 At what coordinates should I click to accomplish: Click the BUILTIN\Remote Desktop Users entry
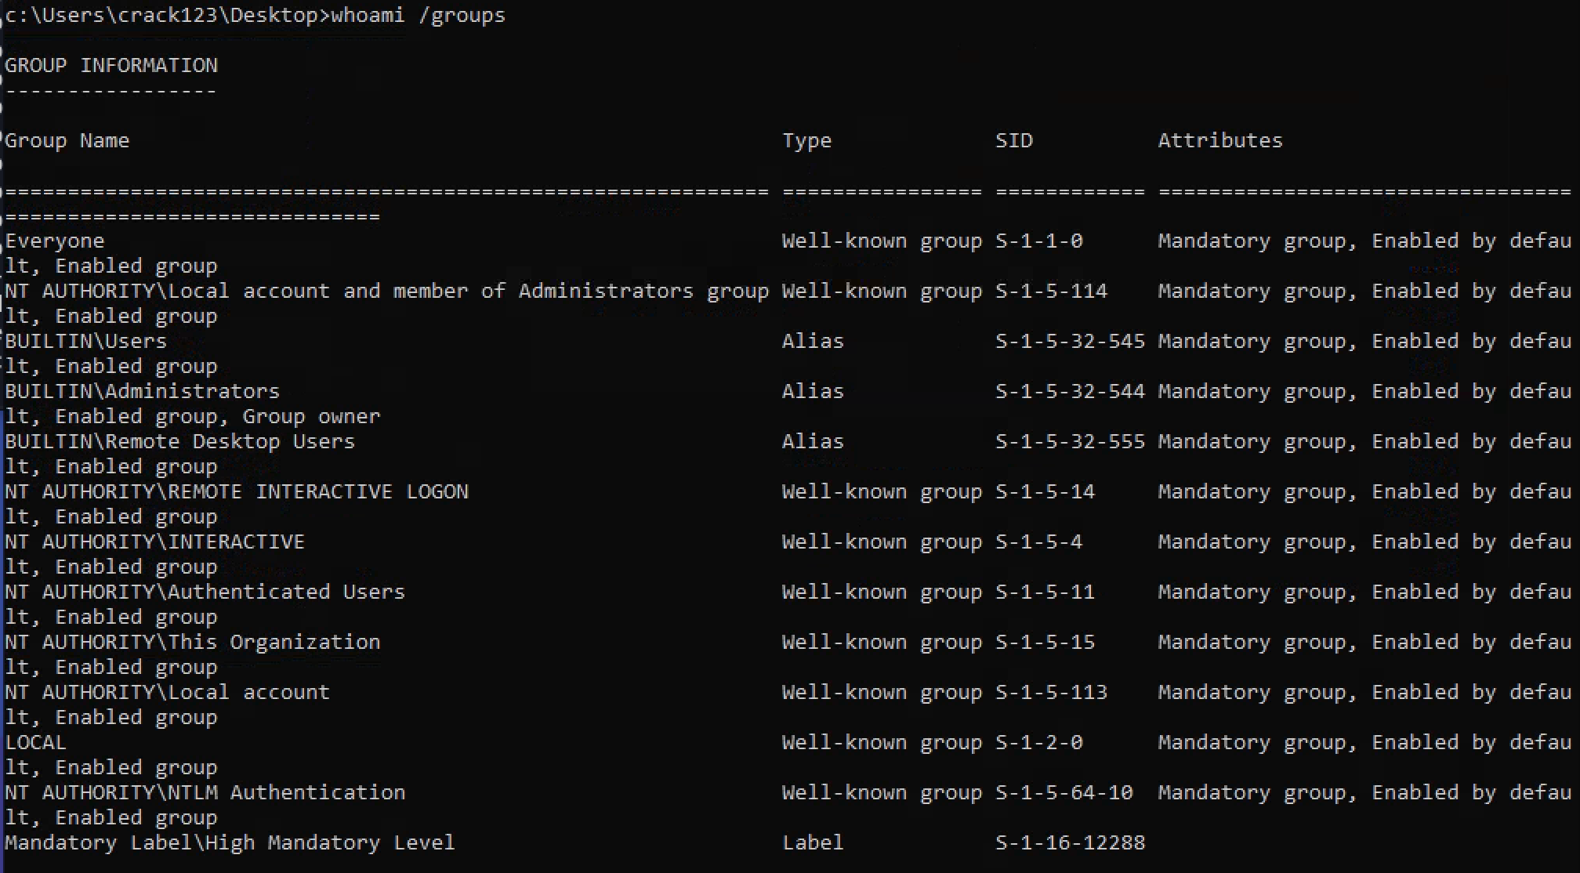tap(179, 441)
